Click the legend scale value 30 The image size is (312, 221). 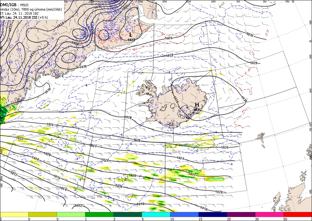click(x=257, y=219)
